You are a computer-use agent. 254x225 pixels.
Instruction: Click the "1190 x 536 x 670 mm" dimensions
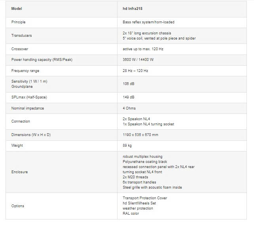140,135
